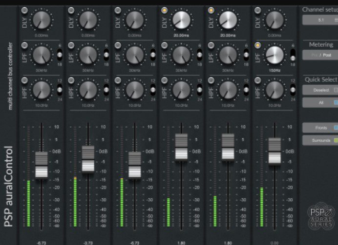Viewport: 338px width, 245px height.
Task: Flip the HPF 12/24 slope switch on the third channel
Action: coord(153,90)
